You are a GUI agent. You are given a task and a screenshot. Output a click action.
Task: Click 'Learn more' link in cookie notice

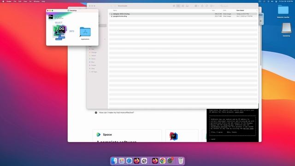(x=239, y=112)
